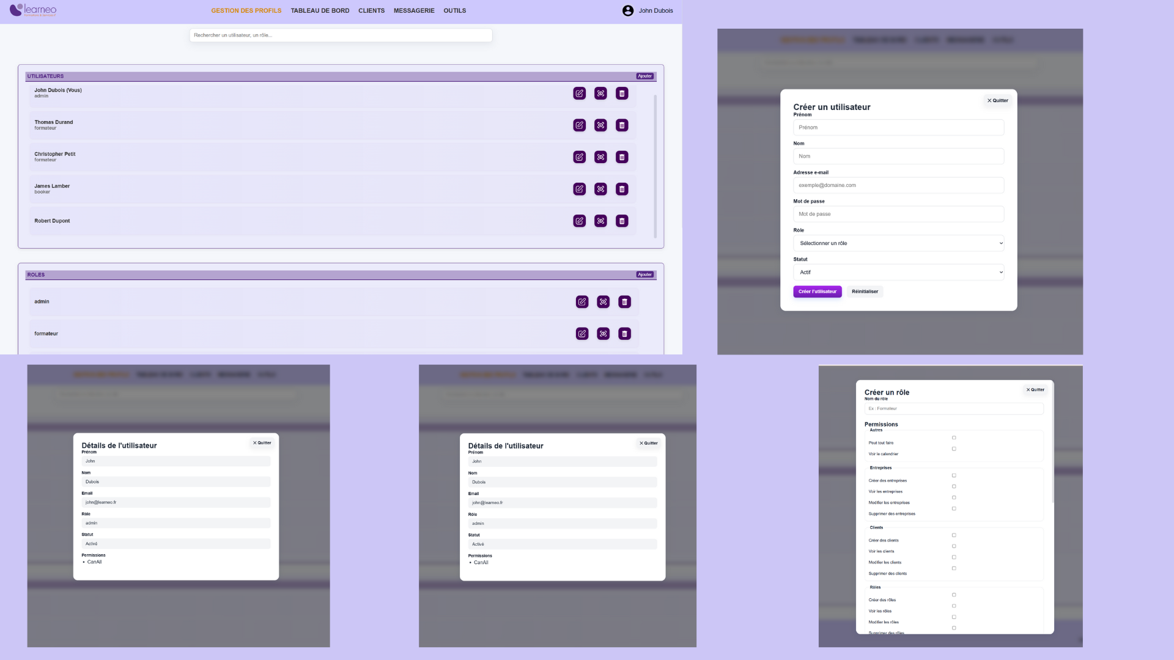View details of Christopher Petit
This screenshot has width=1174, height=660.
coord(600,157)
